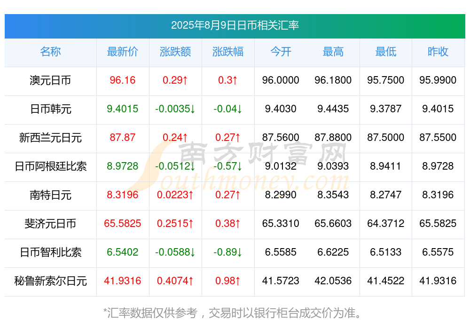
Task: Select the low value '95.7500'
Action: (386, 80)
